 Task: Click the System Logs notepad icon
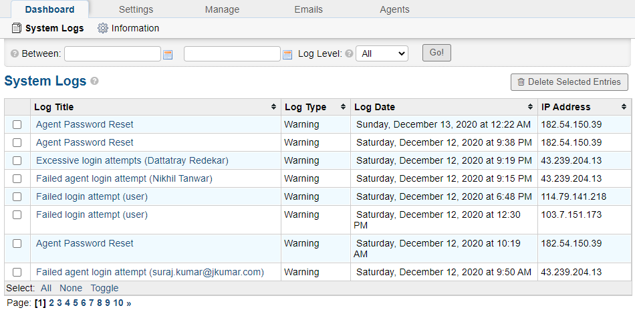16,28
